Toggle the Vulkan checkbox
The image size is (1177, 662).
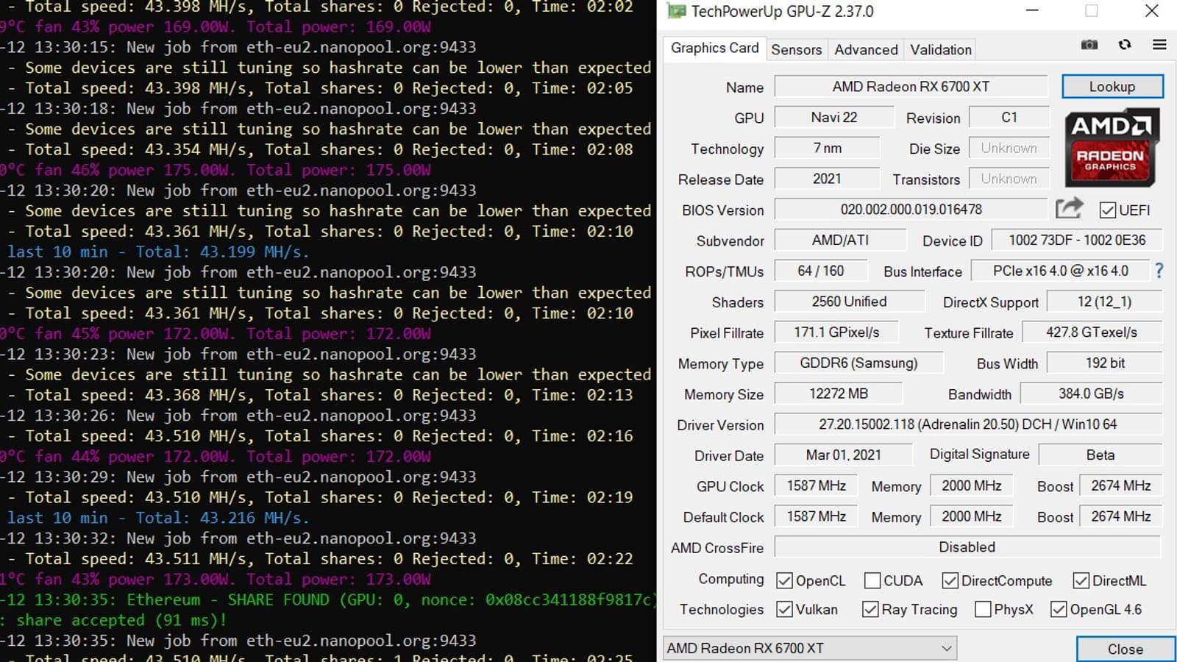click(x=785, y=610)
